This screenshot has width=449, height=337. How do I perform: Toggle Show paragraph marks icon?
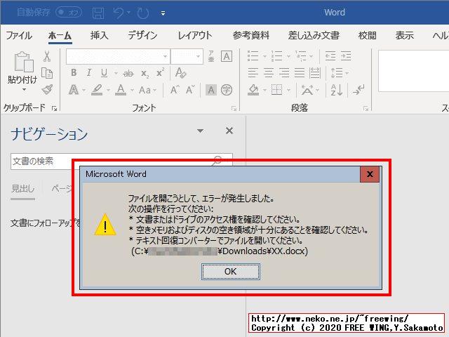point(358,90)
